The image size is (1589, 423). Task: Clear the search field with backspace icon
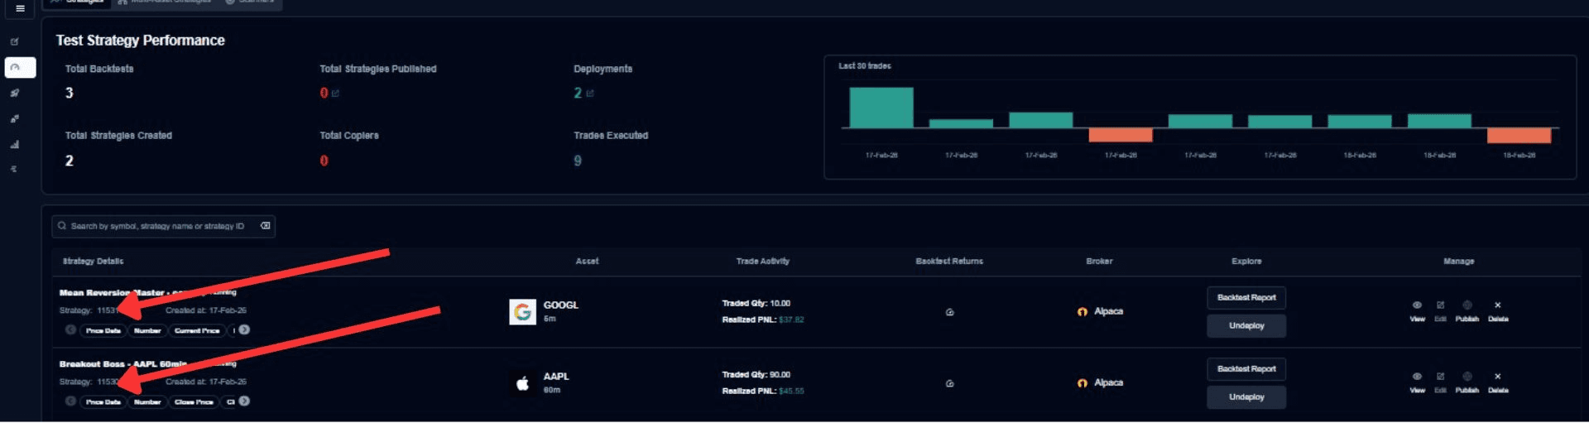tap(265, 226)
